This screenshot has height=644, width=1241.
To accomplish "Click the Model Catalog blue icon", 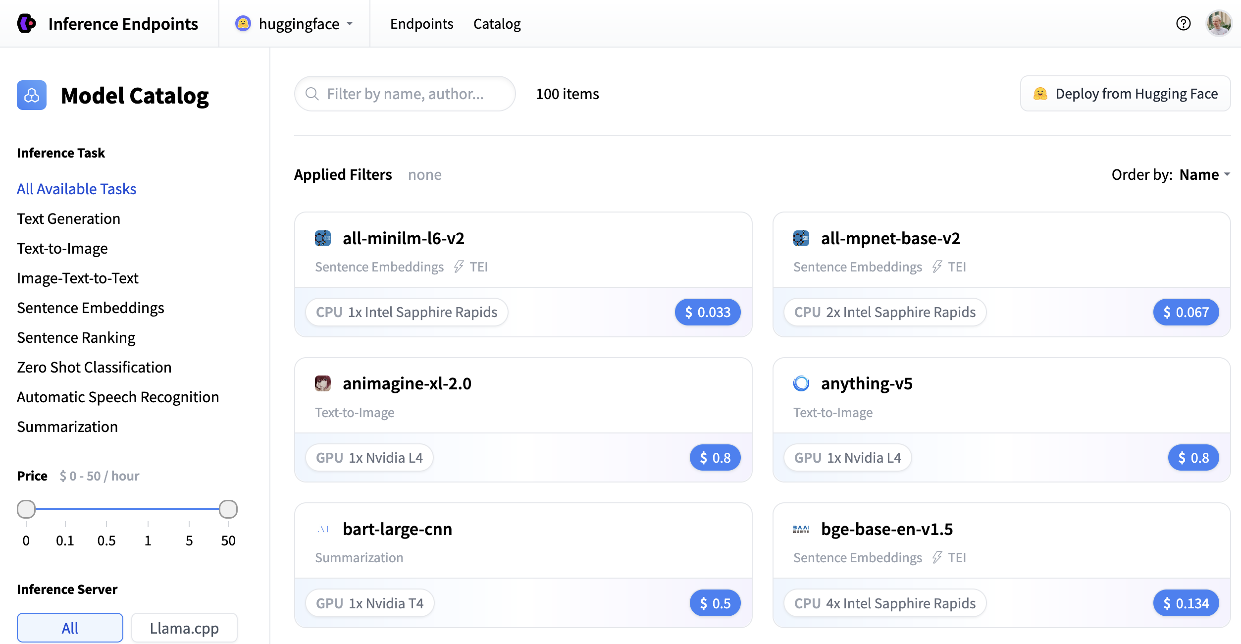I will tap(32, 95).
